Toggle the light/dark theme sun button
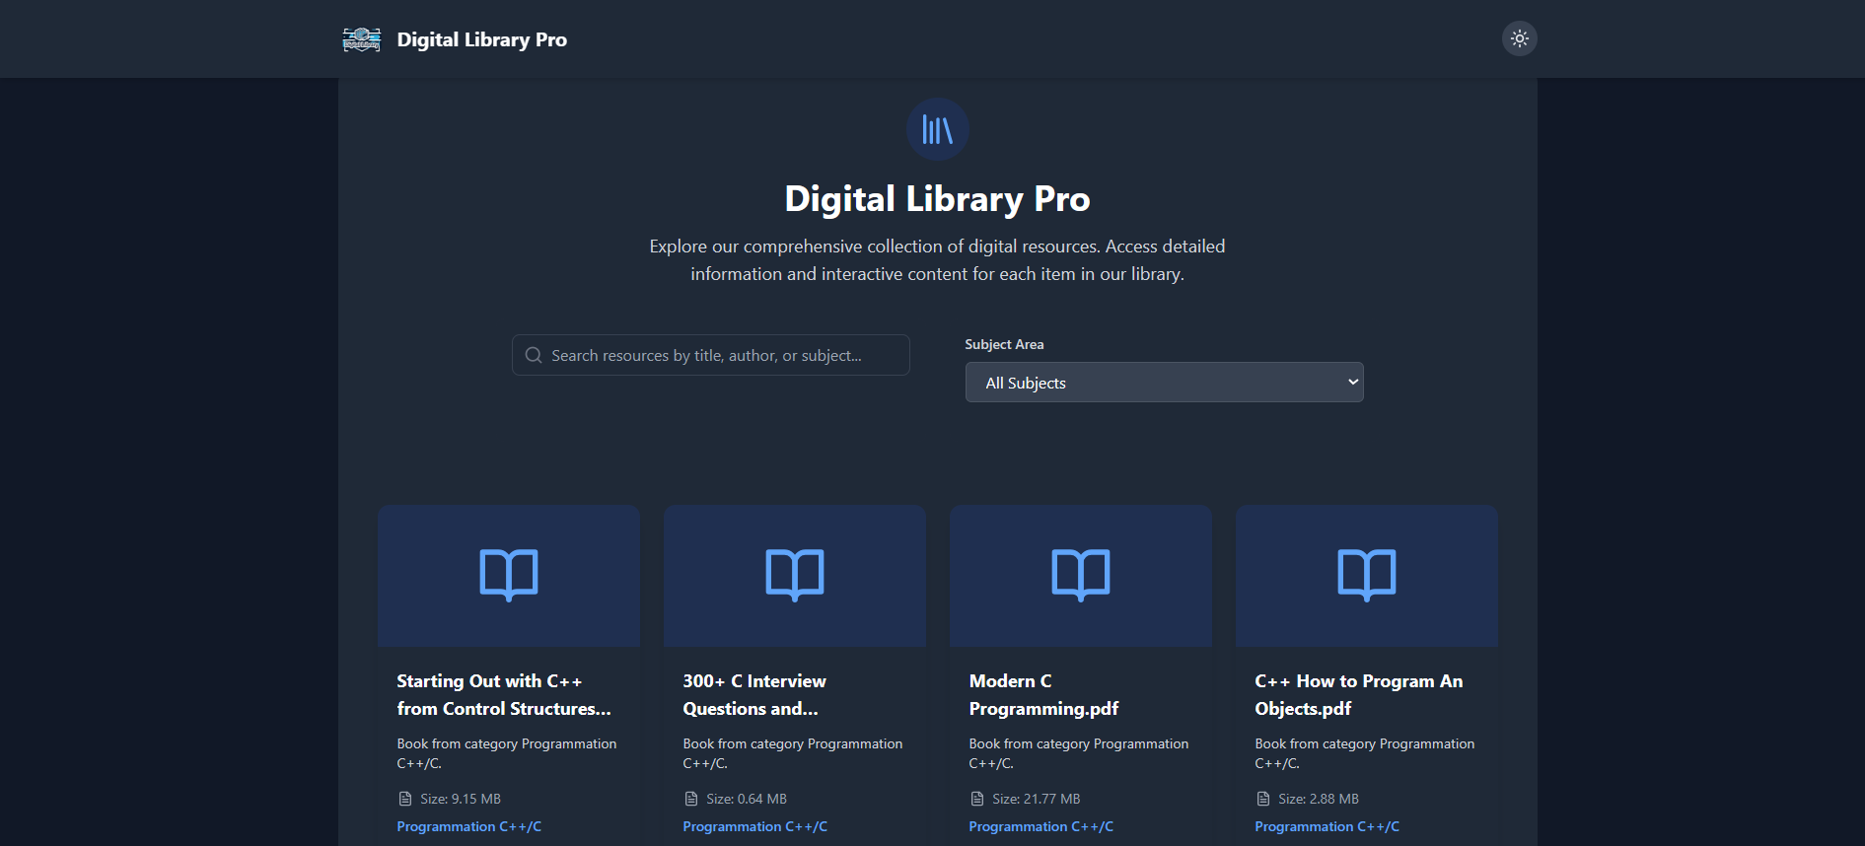Image resolution: width=1865 pixels, height=846 pixels. (x=1519, y=38)
